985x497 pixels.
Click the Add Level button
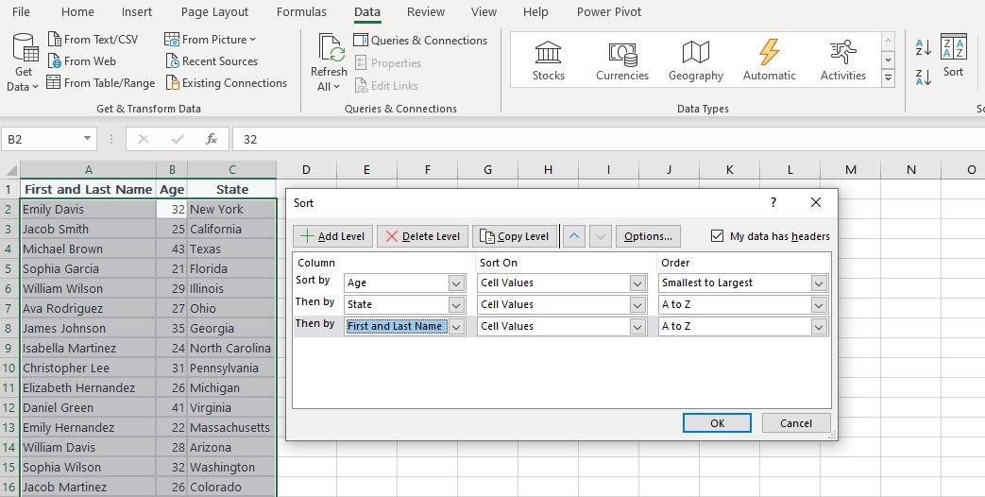pyautogui.click(x=333, y=236)
